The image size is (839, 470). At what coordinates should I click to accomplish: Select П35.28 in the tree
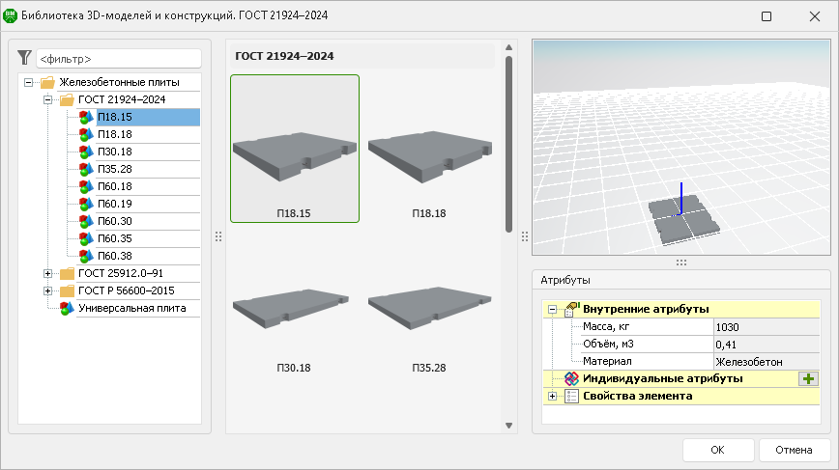[x=114, y=169]
